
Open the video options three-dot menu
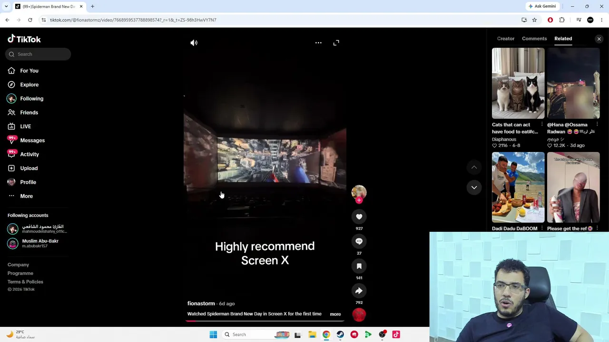tap(318, 43)
